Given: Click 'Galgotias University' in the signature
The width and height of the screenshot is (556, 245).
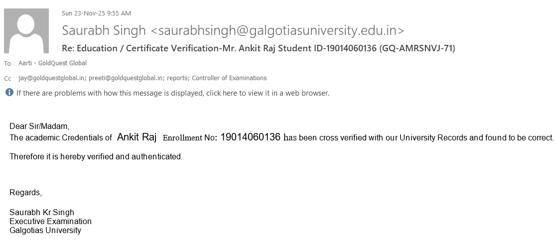Looking at the screenshot, I should coord(45,231).
